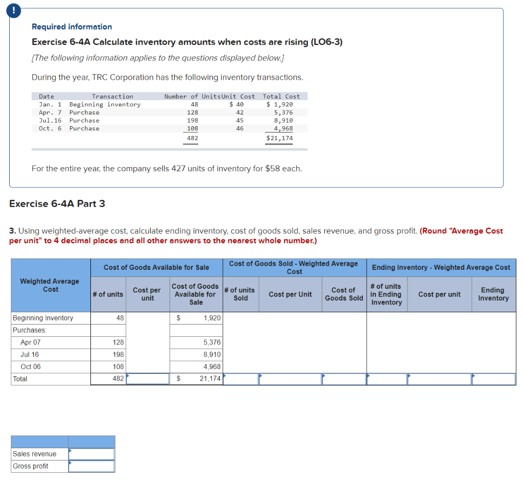Click the Total cost cell showing 21,174

(x=196, y=379)
